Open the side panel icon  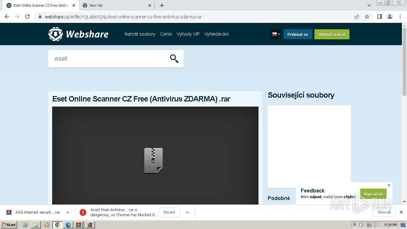coord(380,17)
